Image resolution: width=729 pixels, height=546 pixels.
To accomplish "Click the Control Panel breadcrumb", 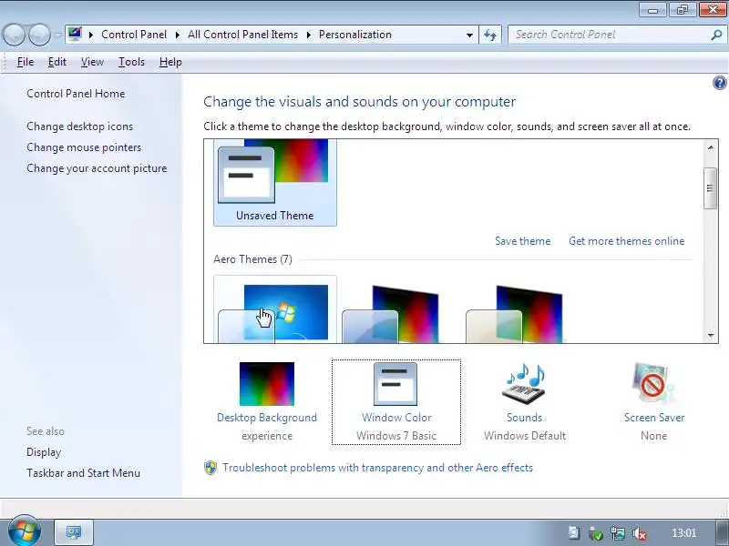I will click(134, 35).
